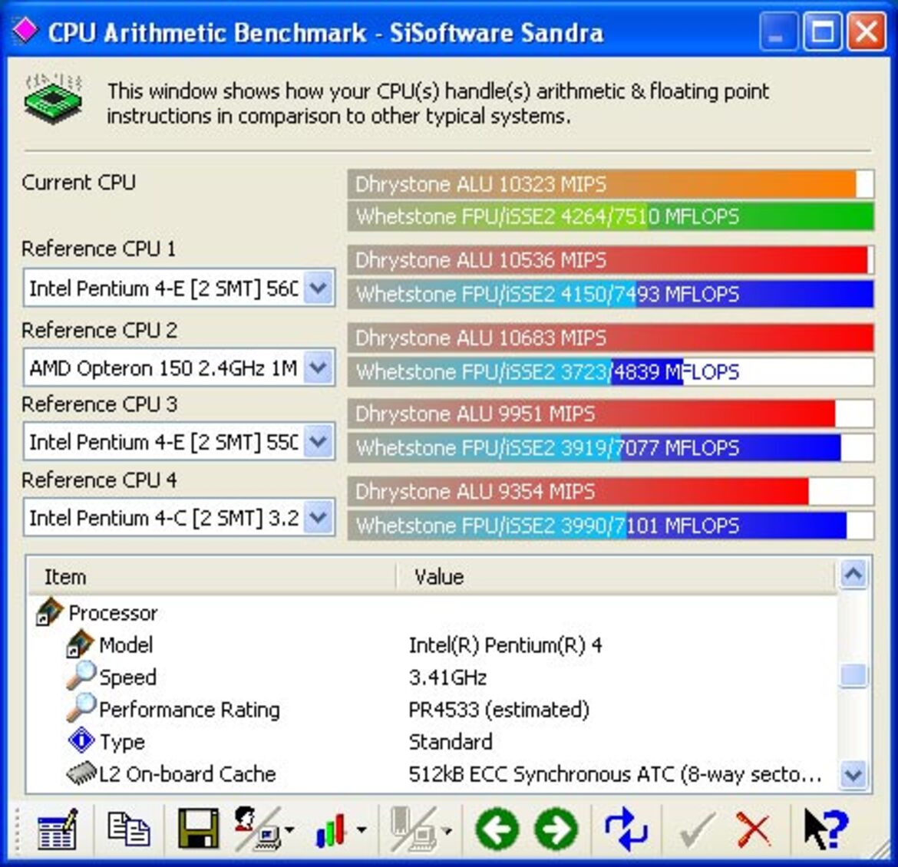Image resolution: width=898 pixels, height=867 pixels.
Task: Click the Type info diamond icon
Action: pyautogui.click(x=81, y=740)
